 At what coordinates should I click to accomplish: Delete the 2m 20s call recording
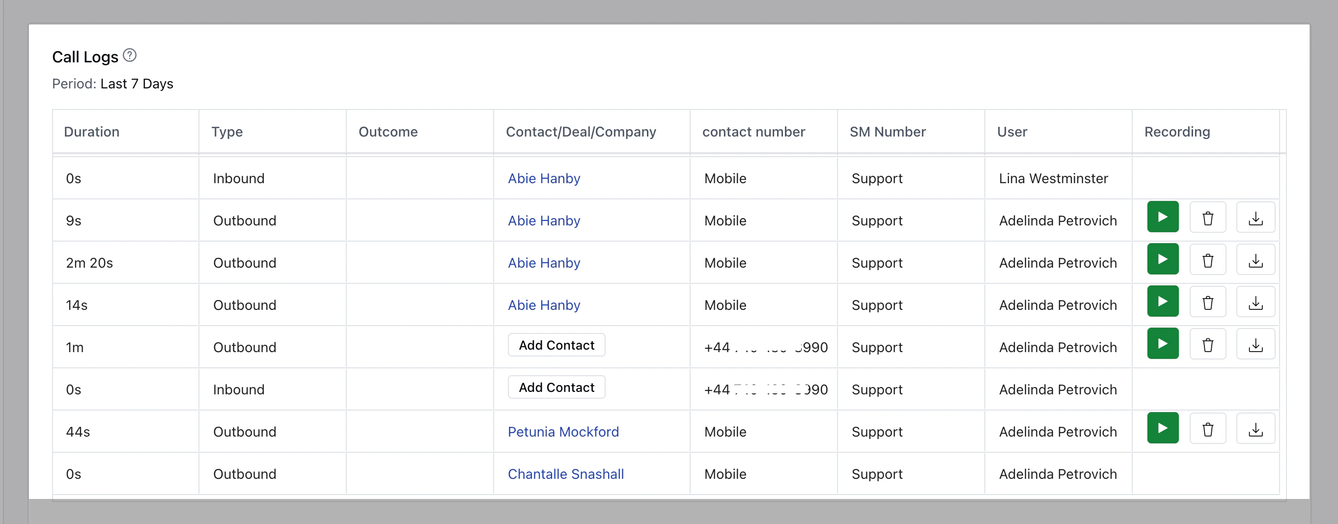(1208, 260)
